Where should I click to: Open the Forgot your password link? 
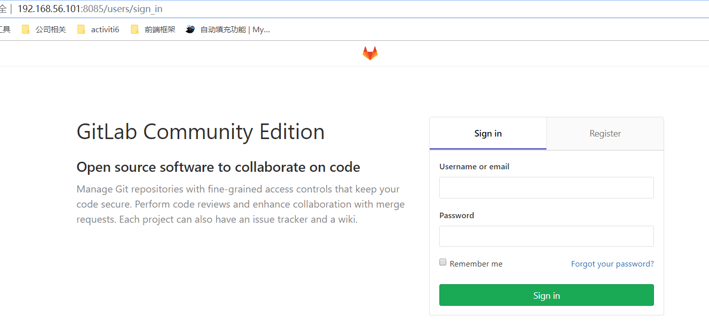612,264
